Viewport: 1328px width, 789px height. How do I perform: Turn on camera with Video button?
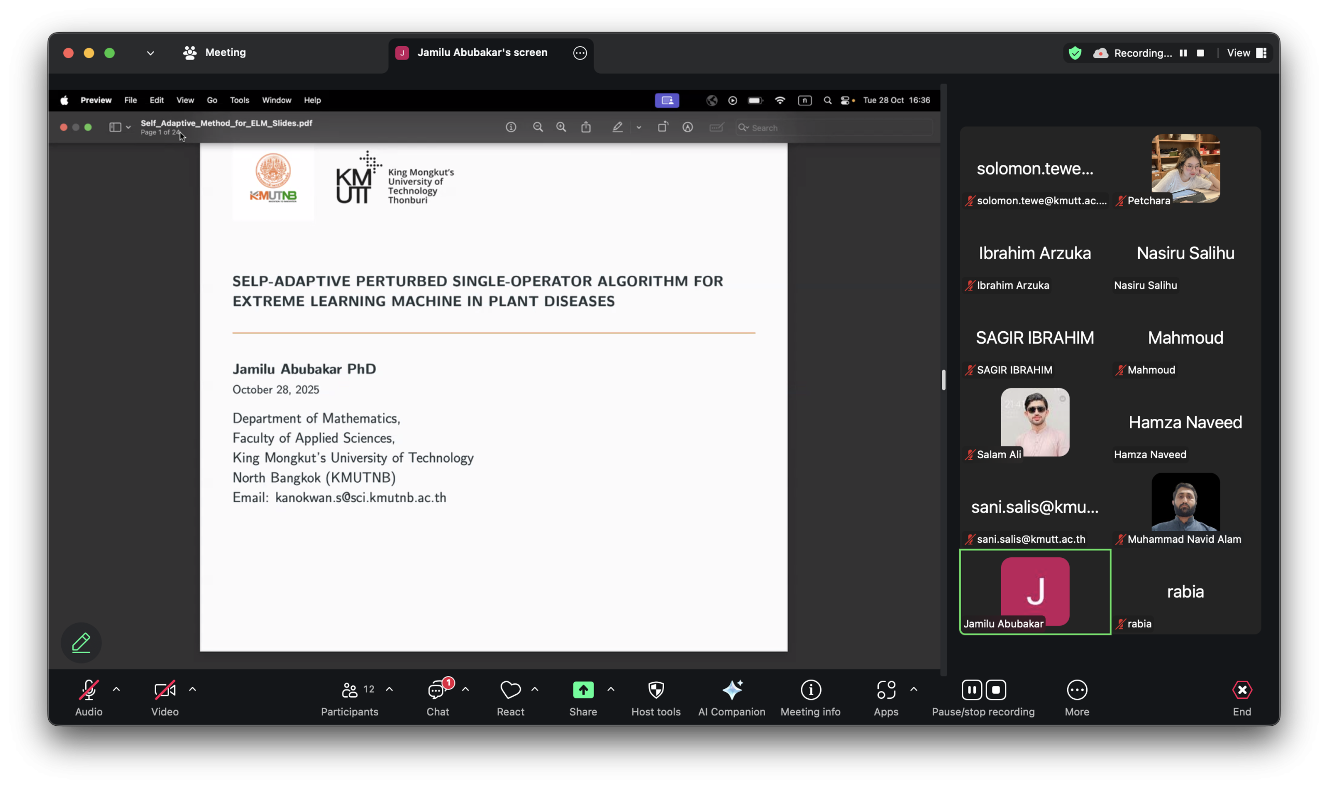point(164,691)
